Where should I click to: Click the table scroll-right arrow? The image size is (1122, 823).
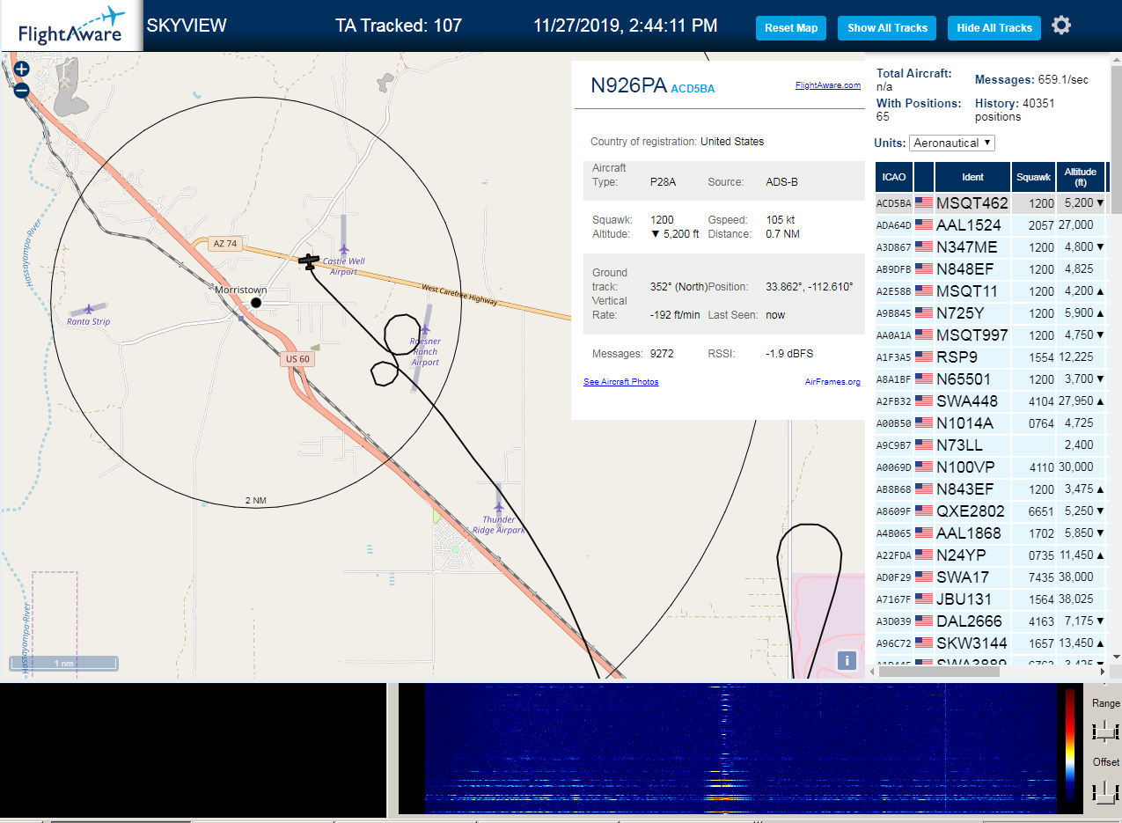pyautogui.click(x=1102, y=672)
